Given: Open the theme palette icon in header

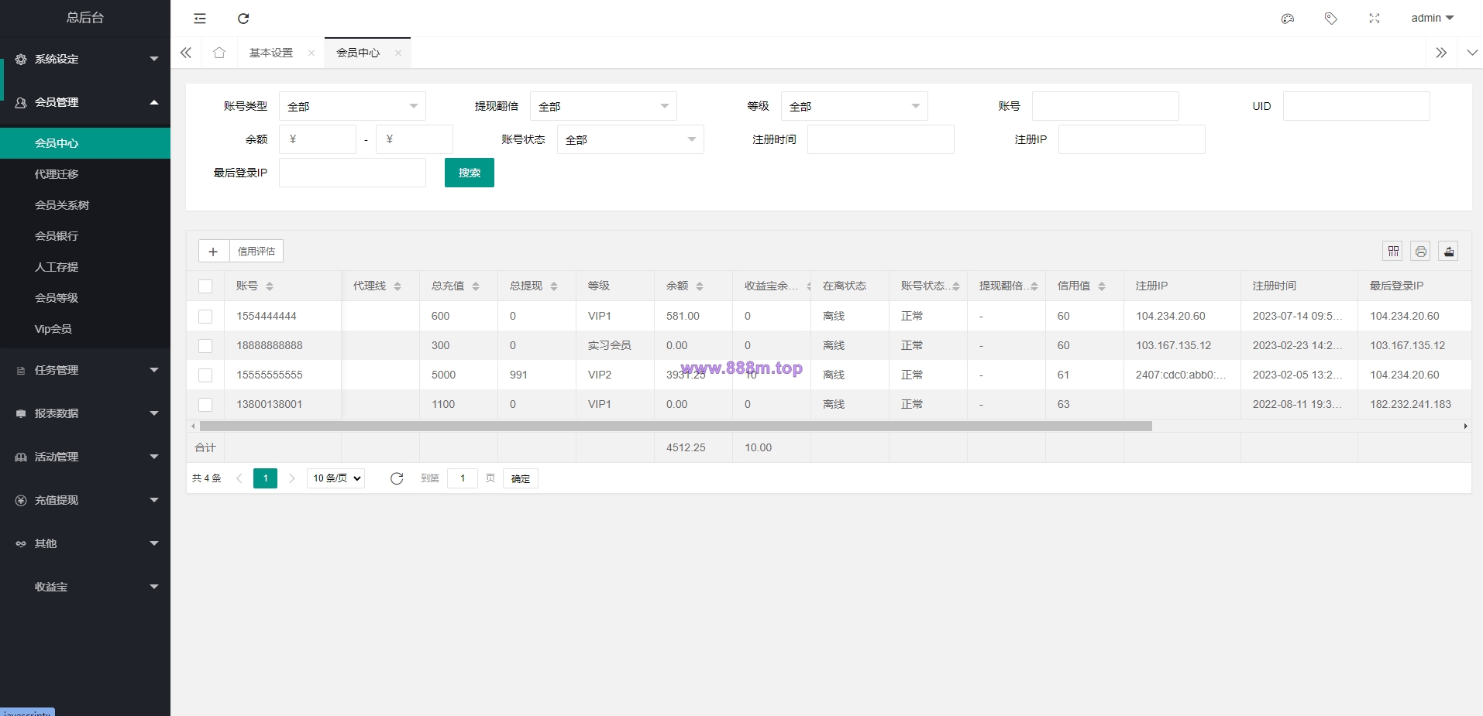Looking at the screenshot, I should pyautogui.click(x=1288, y=19).
